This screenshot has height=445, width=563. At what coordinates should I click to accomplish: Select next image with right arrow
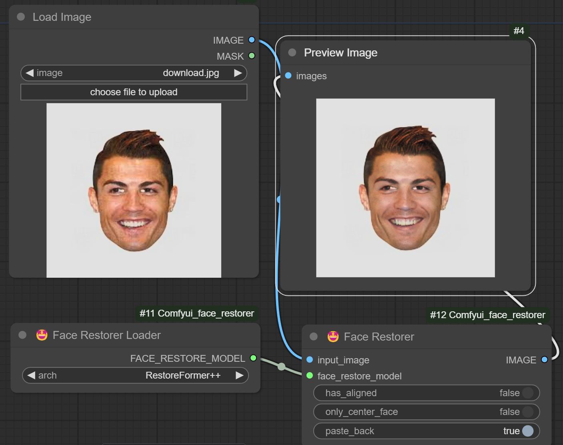click(238, 73)
